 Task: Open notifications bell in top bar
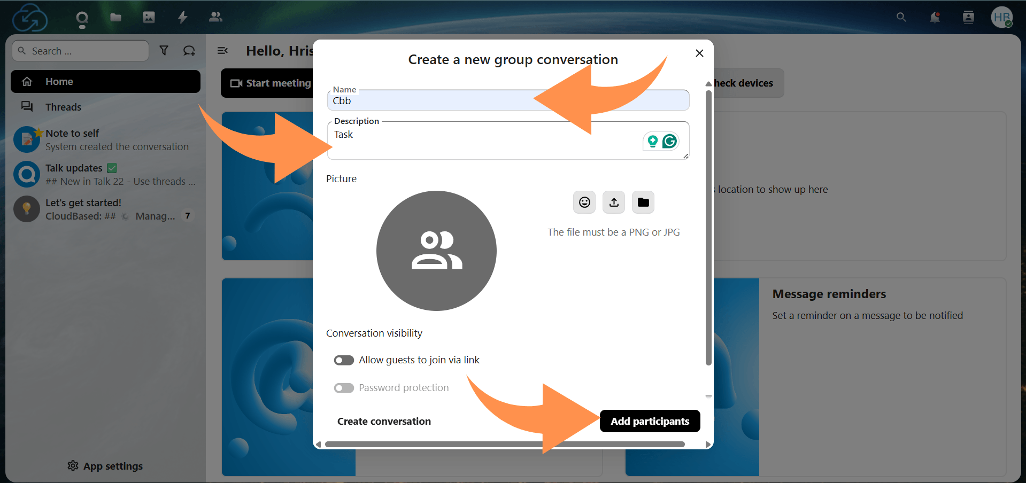click(935, 18)
